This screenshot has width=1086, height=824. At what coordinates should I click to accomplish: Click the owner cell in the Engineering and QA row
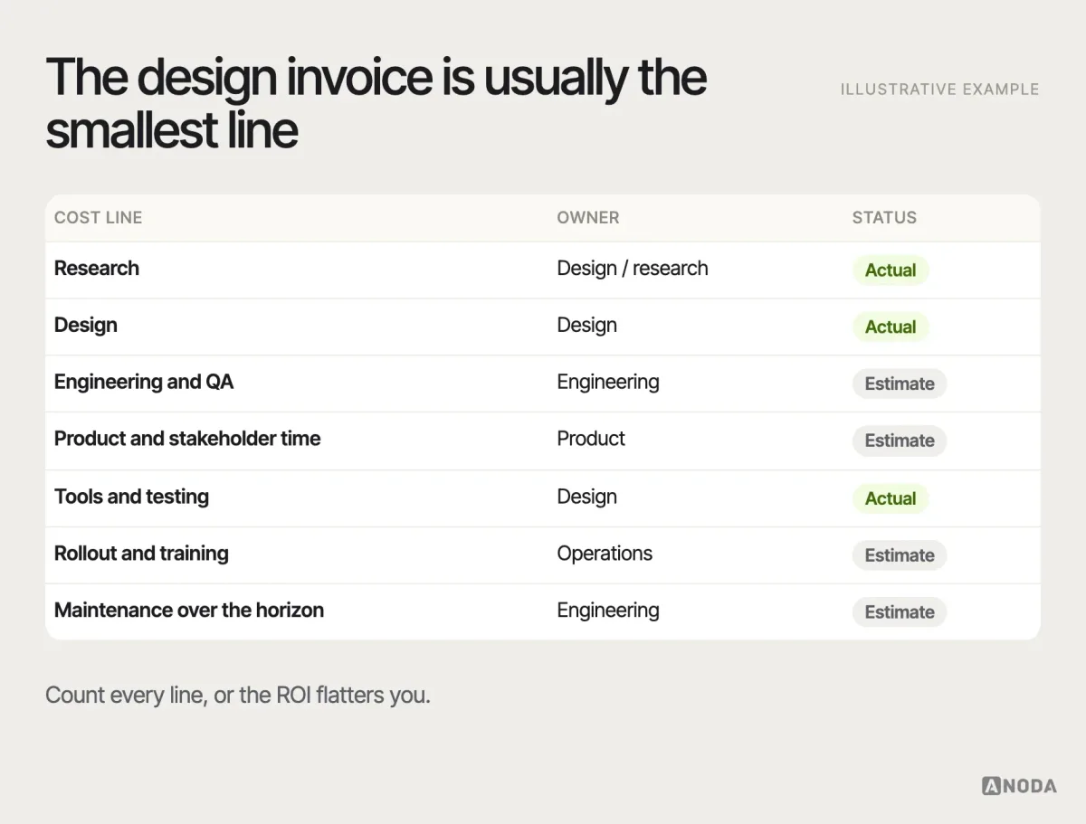pyautogui.click(x=608, y=383)
